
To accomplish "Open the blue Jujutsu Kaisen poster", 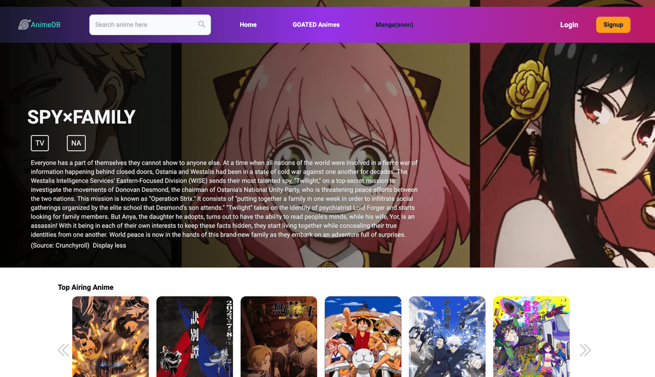I will 447,336.
